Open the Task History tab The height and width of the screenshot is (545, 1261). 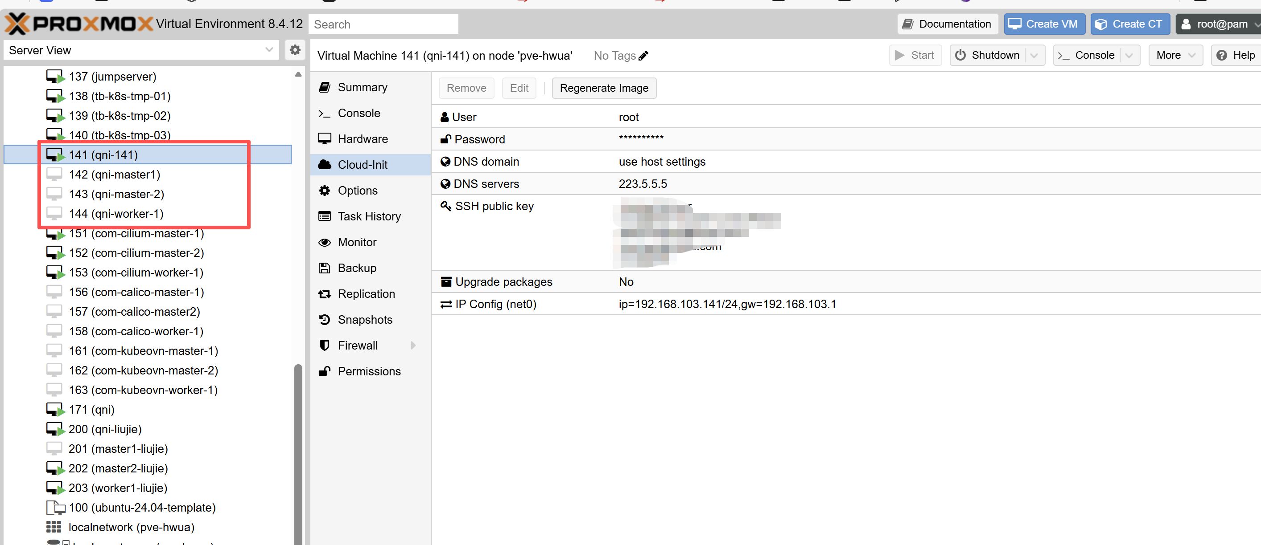point(369,216)
